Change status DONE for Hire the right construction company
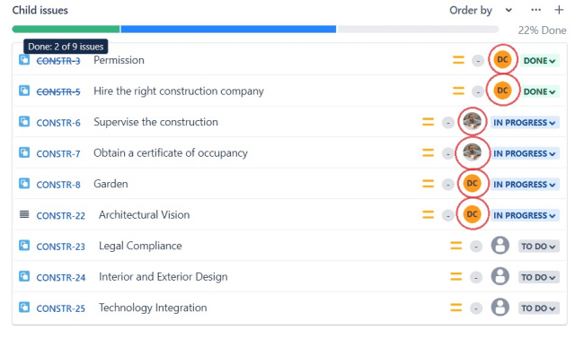575x338 pixels. pyautogui.click(x=539, y=91)
